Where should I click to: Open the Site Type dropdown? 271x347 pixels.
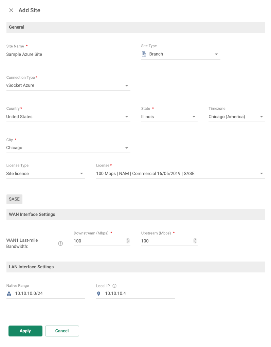tap(216, 54)
